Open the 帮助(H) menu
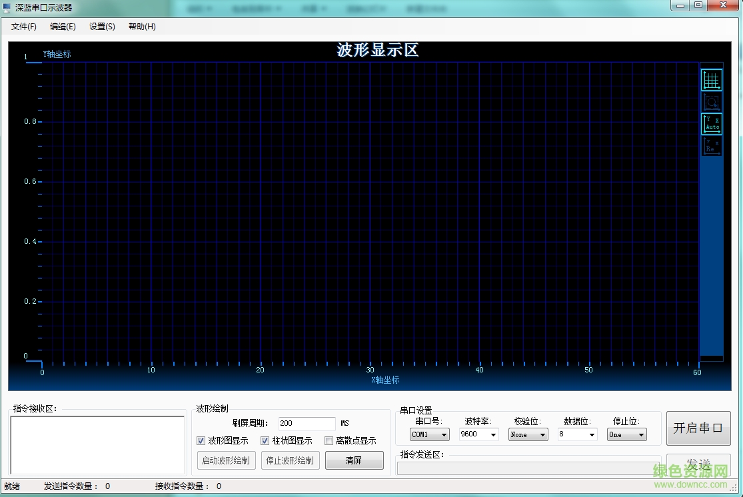 tap(142, 27)
